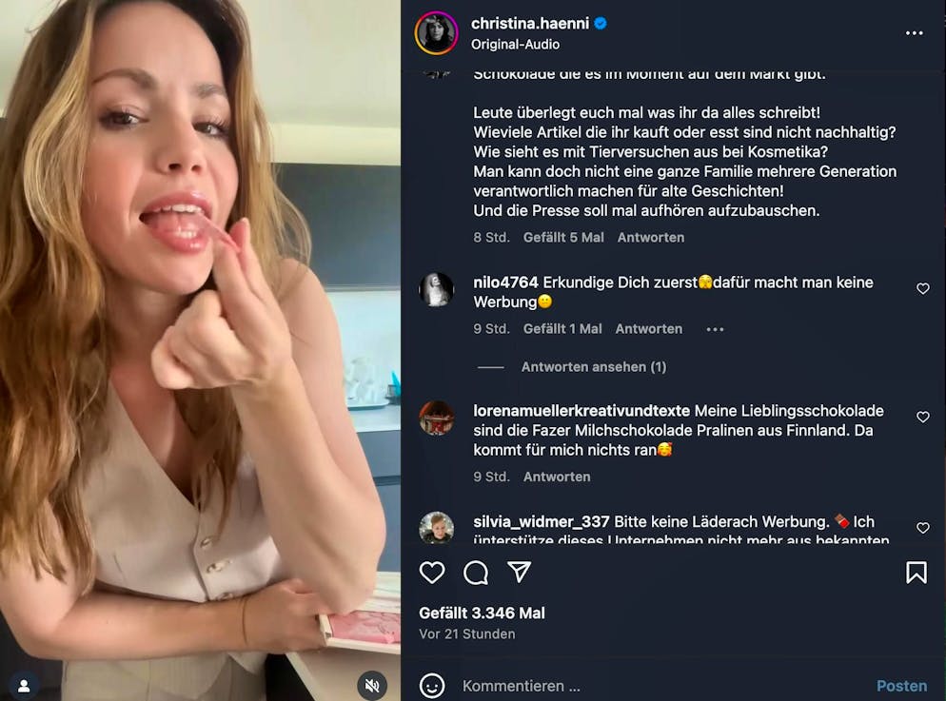
Task: Unmute the video audio
Action: [371, 685]
